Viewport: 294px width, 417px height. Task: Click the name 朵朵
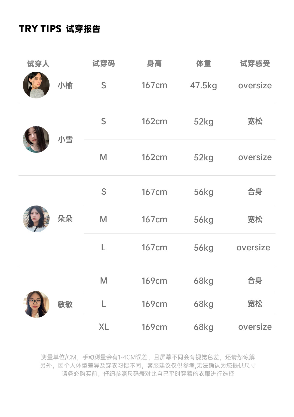(x=65, y=219)
